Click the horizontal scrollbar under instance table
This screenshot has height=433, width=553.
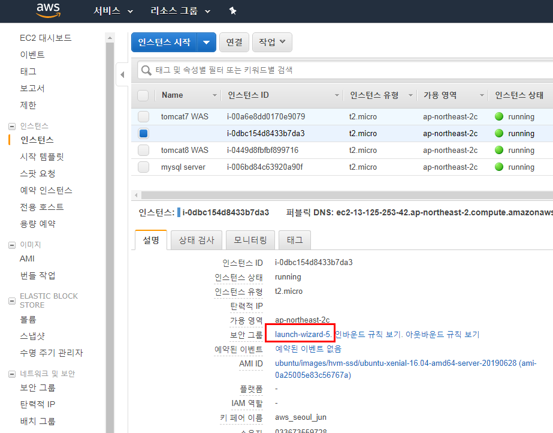click(x=347, y=195)
